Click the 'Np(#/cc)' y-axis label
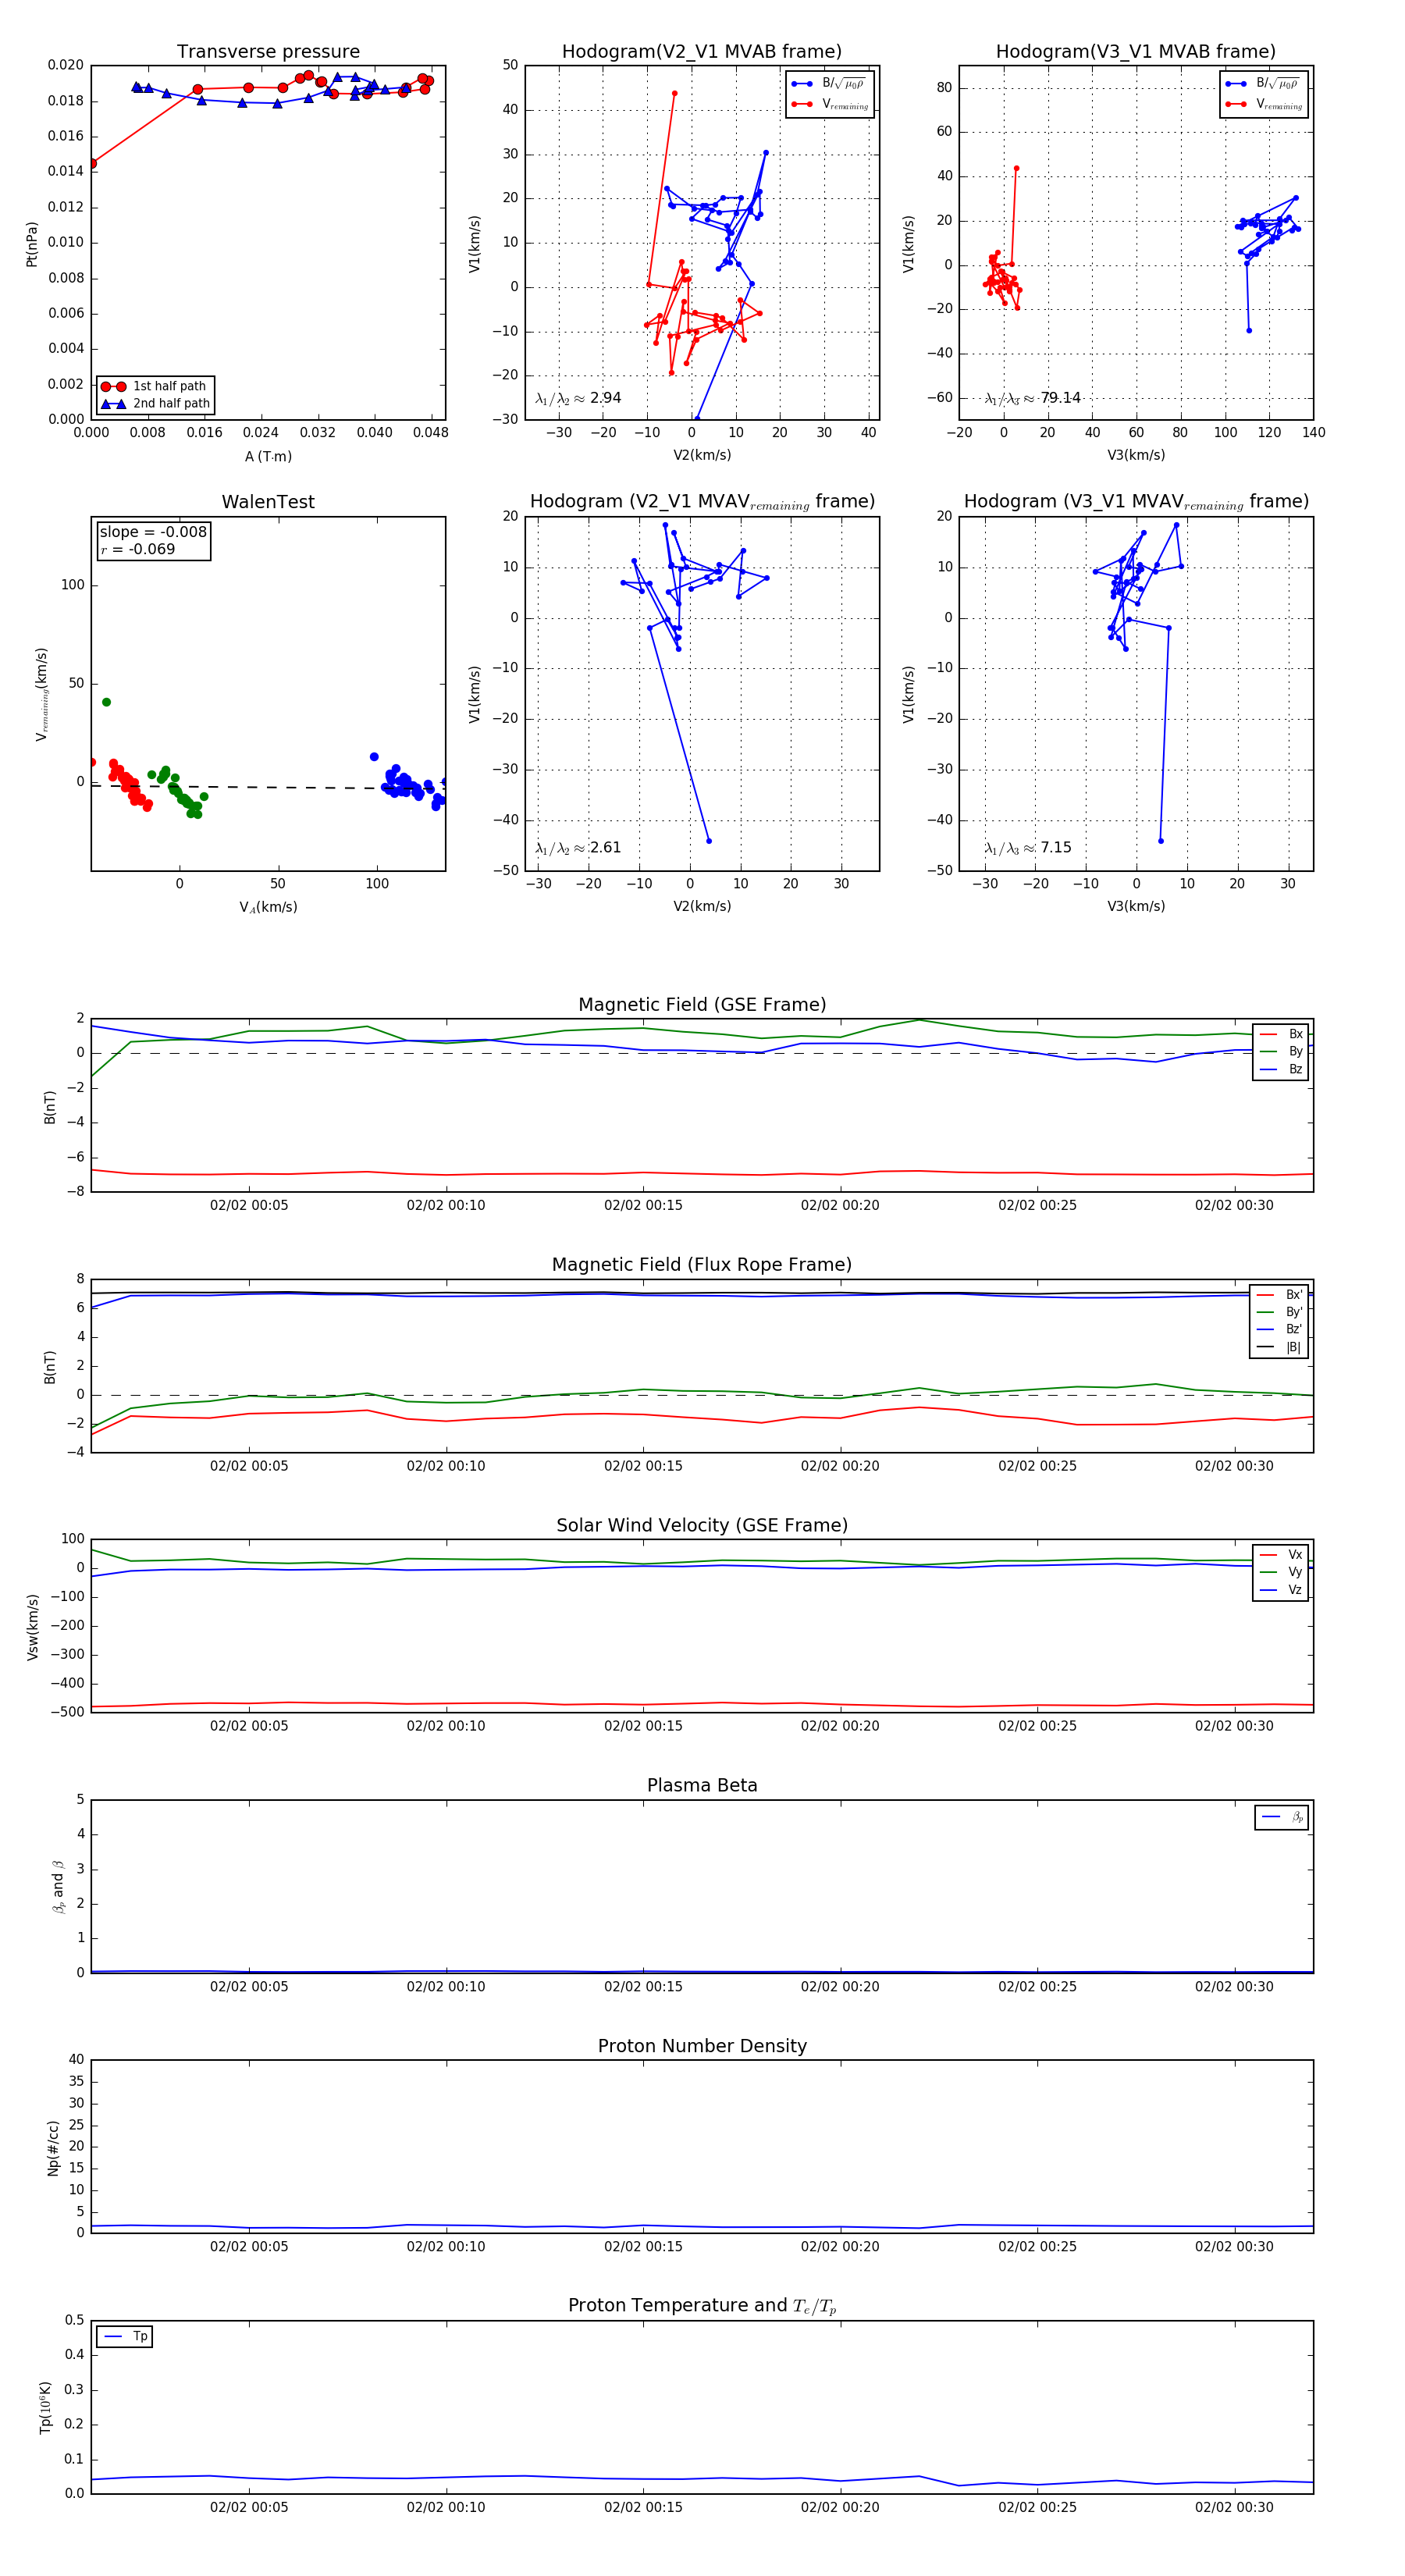1405x2576 pixels. click(53, 2148)
